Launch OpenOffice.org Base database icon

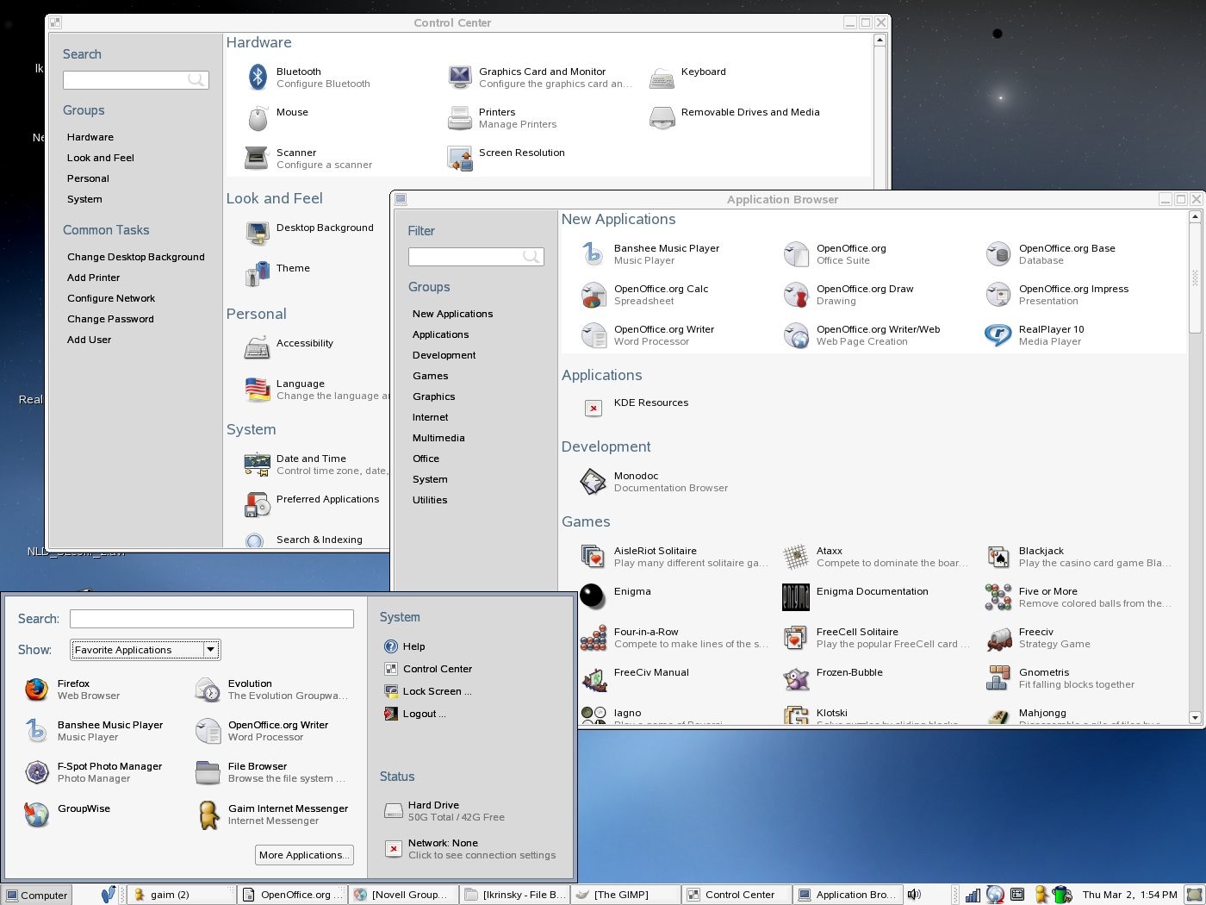(998, 254)
